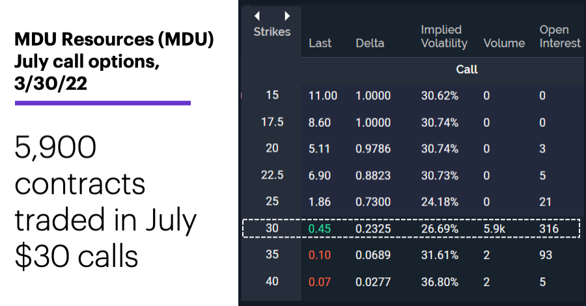This screenshot has width=586, height=306.
Task: Click the left strikes arrow
Action: (257, 16)
